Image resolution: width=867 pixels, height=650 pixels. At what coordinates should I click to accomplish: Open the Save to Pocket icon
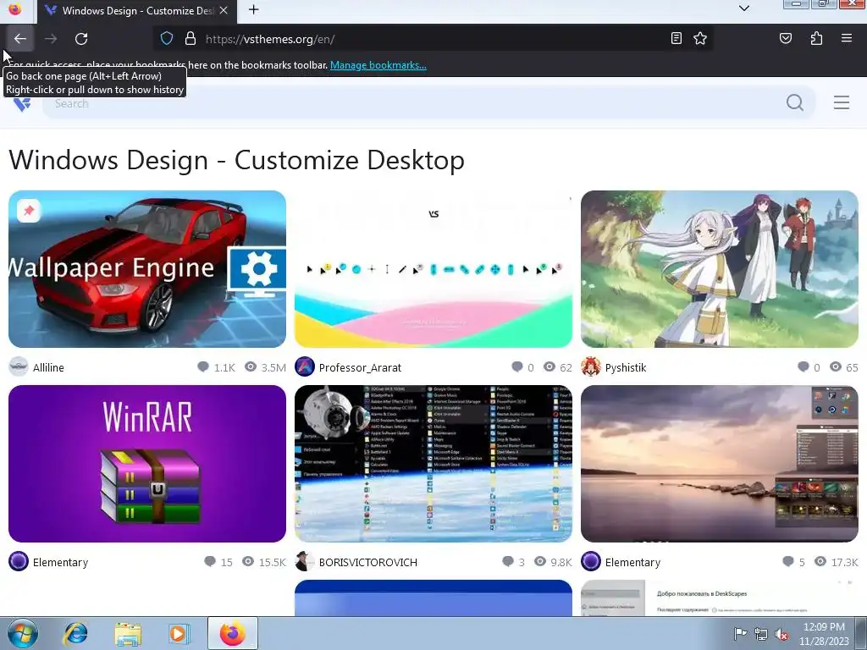(x=785, y=38)
